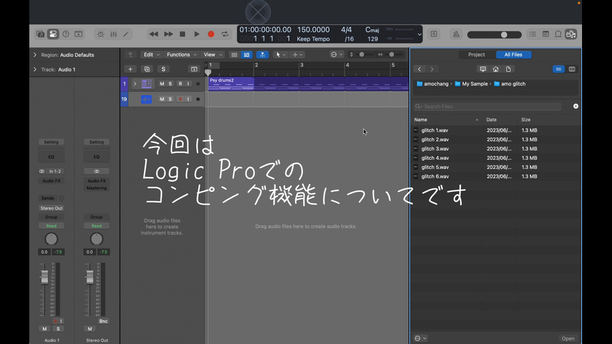Image resolution: width=612 pixels, height=344 pixels.
Task: Click the computer location icon in browser
Action: 483,69
